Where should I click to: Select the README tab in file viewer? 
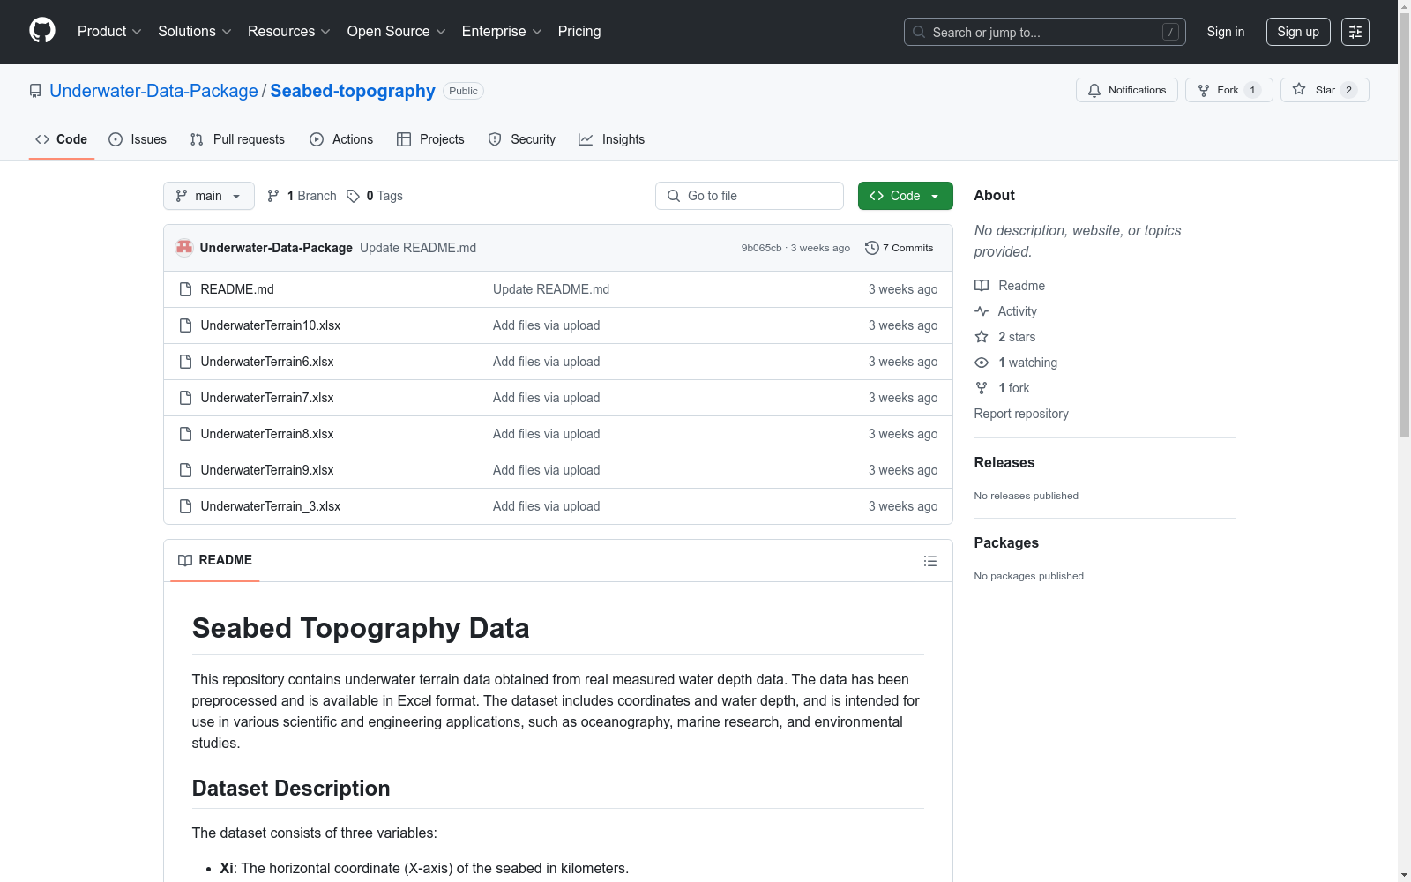(x=215, y=560)
